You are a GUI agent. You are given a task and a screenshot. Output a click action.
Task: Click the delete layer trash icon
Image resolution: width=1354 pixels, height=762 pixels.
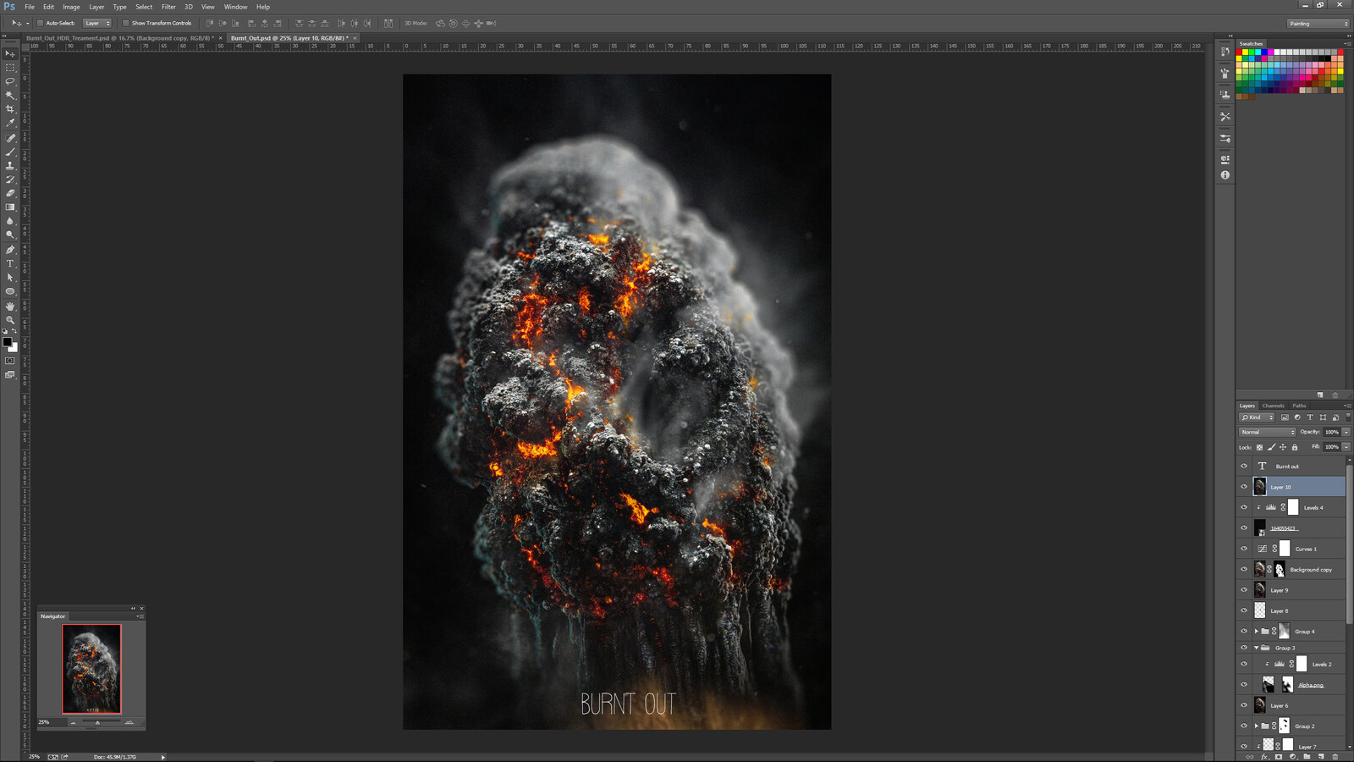pos(1335,757)
